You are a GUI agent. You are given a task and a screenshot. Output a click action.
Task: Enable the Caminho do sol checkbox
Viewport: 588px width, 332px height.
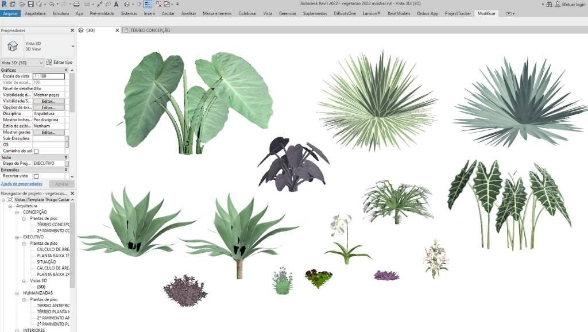36,151
